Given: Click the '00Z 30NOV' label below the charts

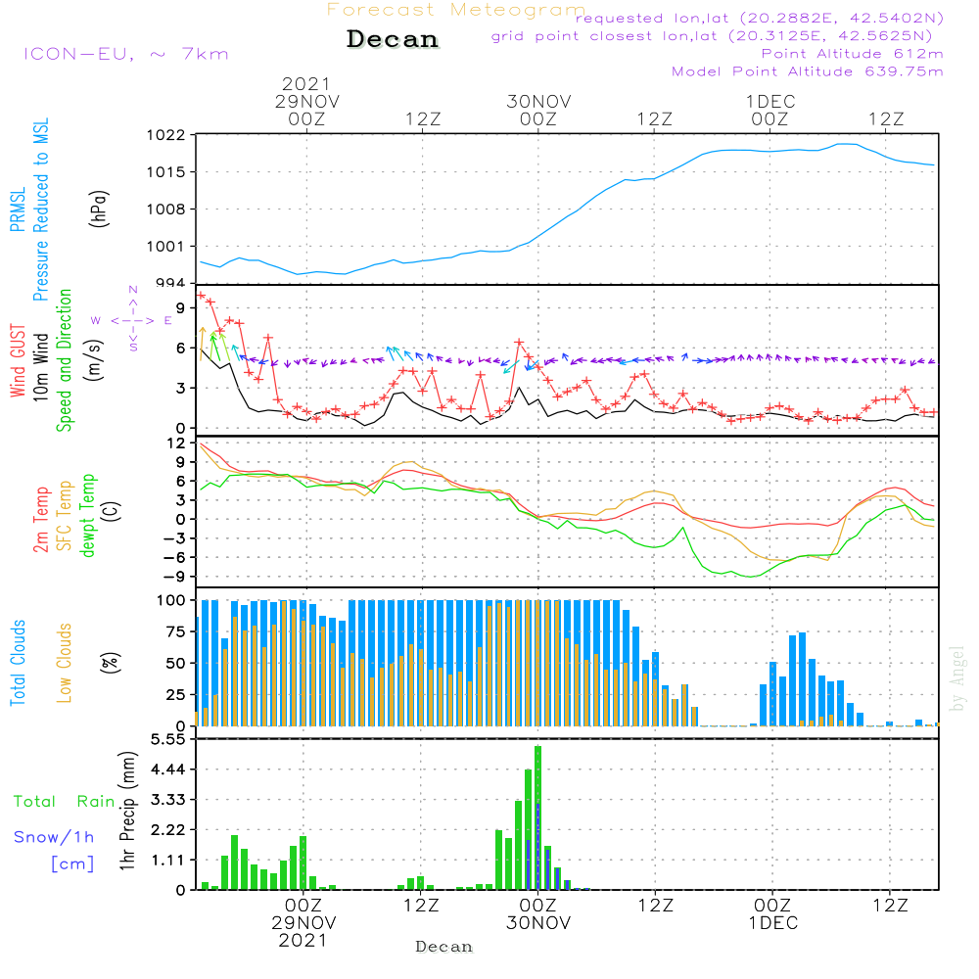Looking at the screenshot, I should [x=538, y=914].
